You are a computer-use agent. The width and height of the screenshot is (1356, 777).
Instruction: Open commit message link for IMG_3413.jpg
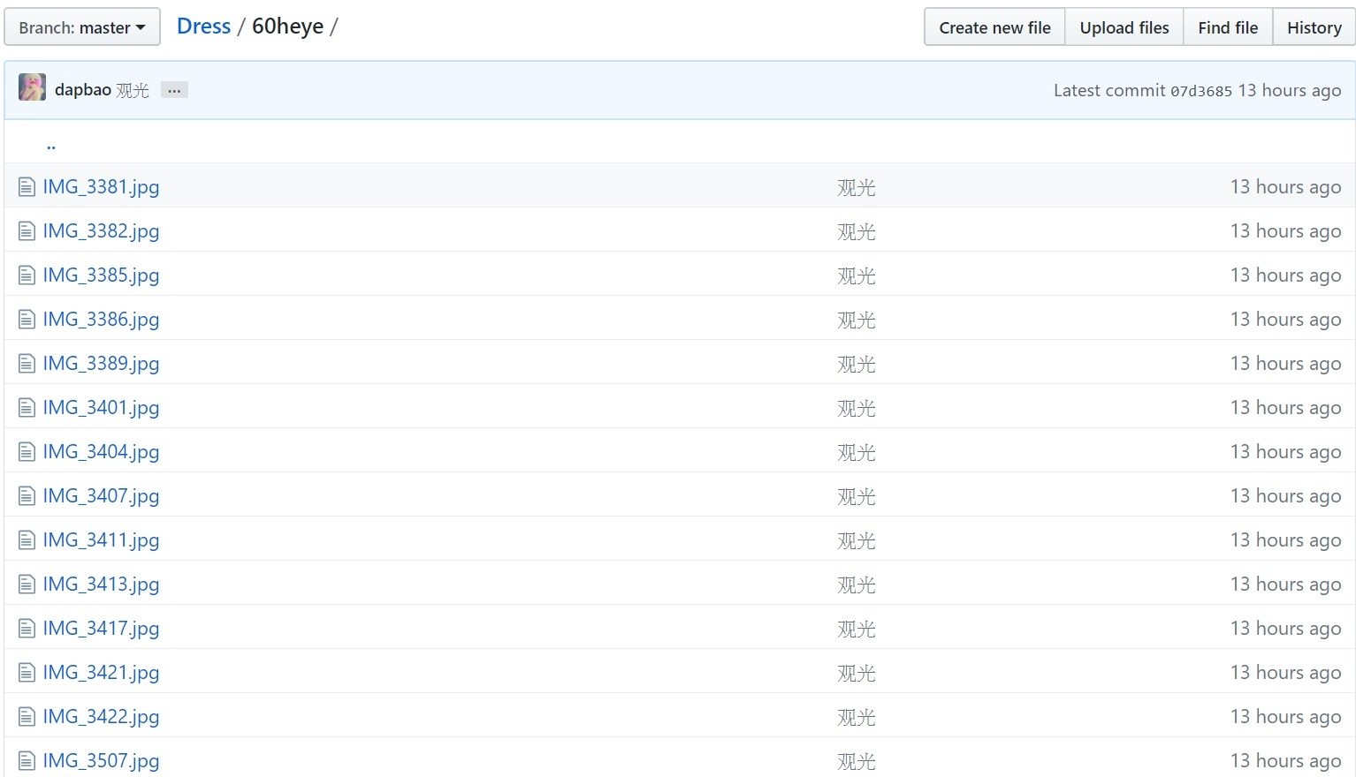pos(856,585)
